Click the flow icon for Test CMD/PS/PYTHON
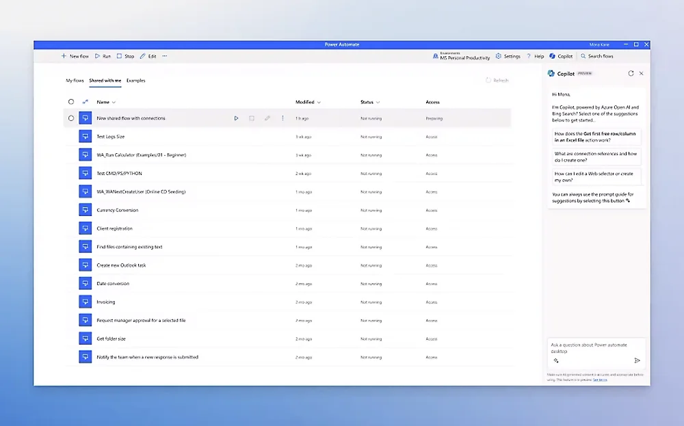The image size is (684, 426). 85,173
